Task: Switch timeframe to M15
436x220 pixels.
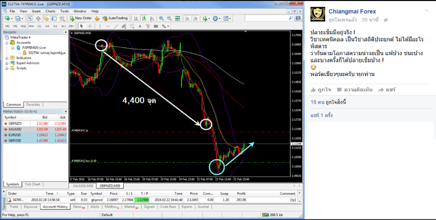Action: point(23,26)
